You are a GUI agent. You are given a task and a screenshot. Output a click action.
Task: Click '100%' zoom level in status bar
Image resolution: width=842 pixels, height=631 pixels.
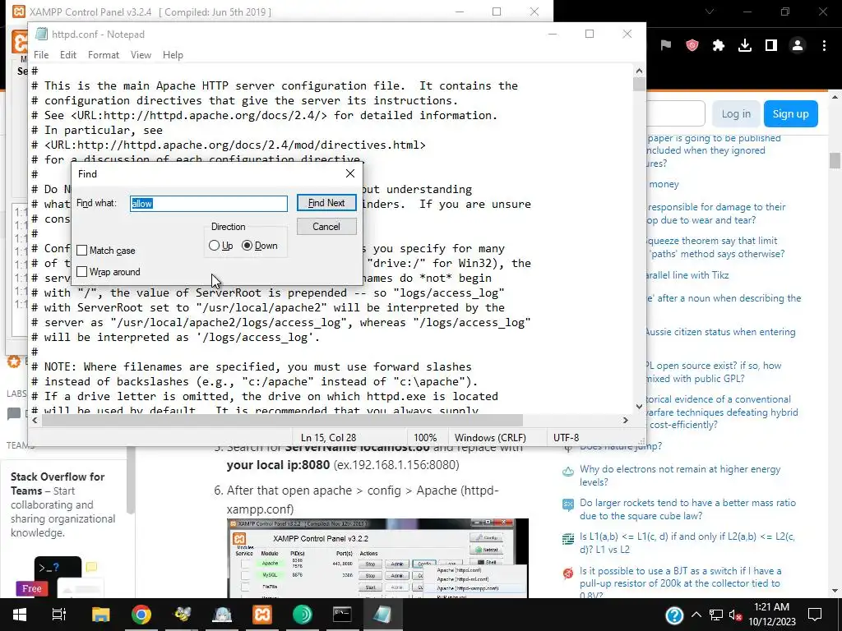click(425, 438)
